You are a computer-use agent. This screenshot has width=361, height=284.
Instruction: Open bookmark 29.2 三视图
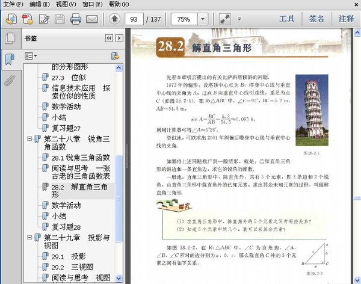point(72,267)
